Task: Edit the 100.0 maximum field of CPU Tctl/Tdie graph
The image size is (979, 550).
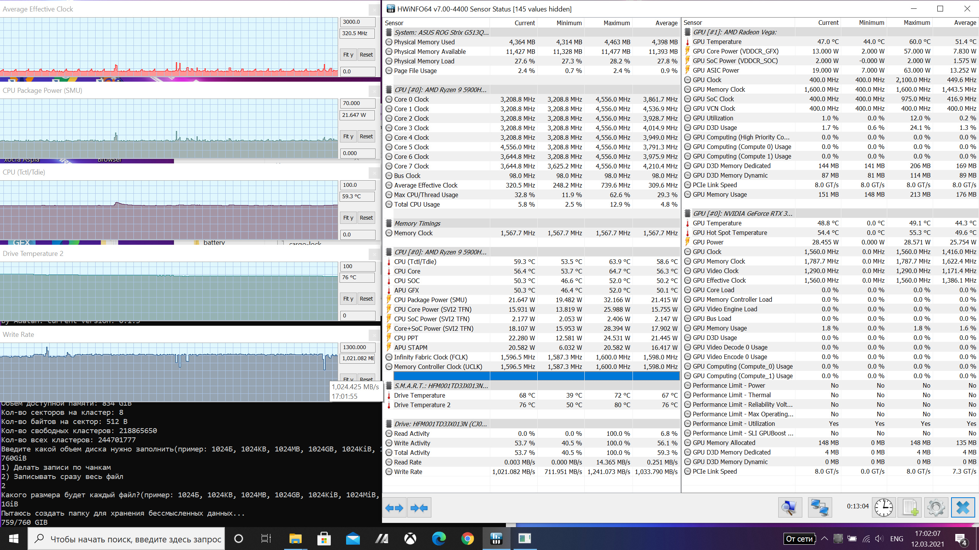Action: pos(358,185)
